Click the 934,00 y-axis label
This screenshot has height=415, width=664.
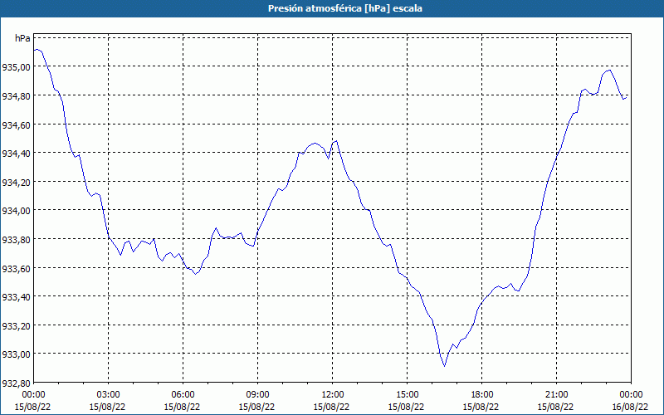17,211
